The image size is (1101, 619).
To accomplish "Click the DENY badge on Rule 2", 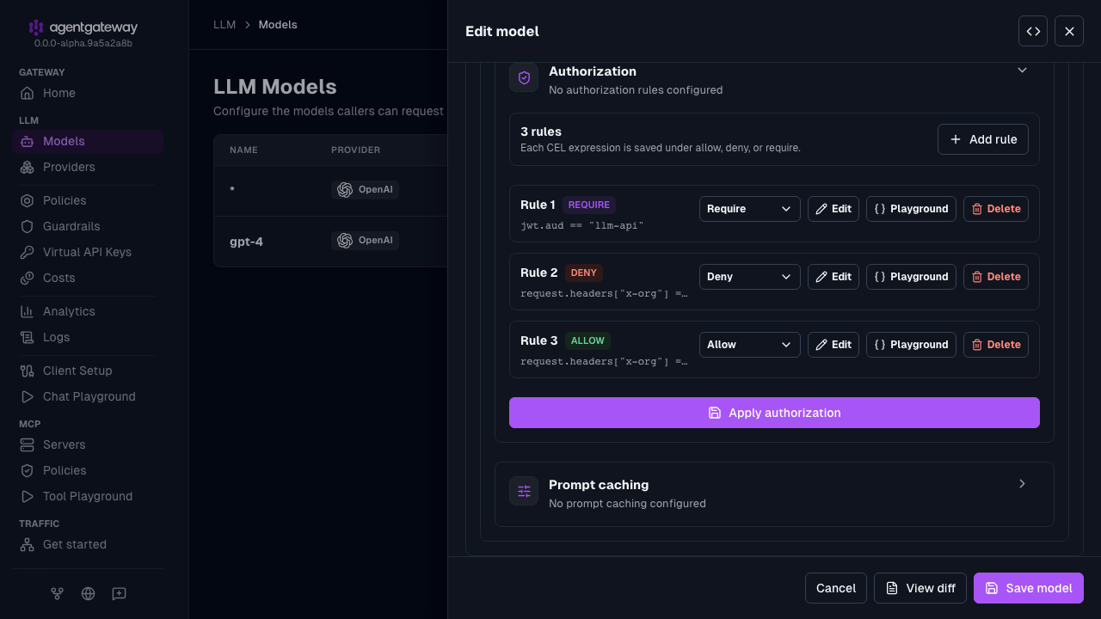I will pos(584,273).
